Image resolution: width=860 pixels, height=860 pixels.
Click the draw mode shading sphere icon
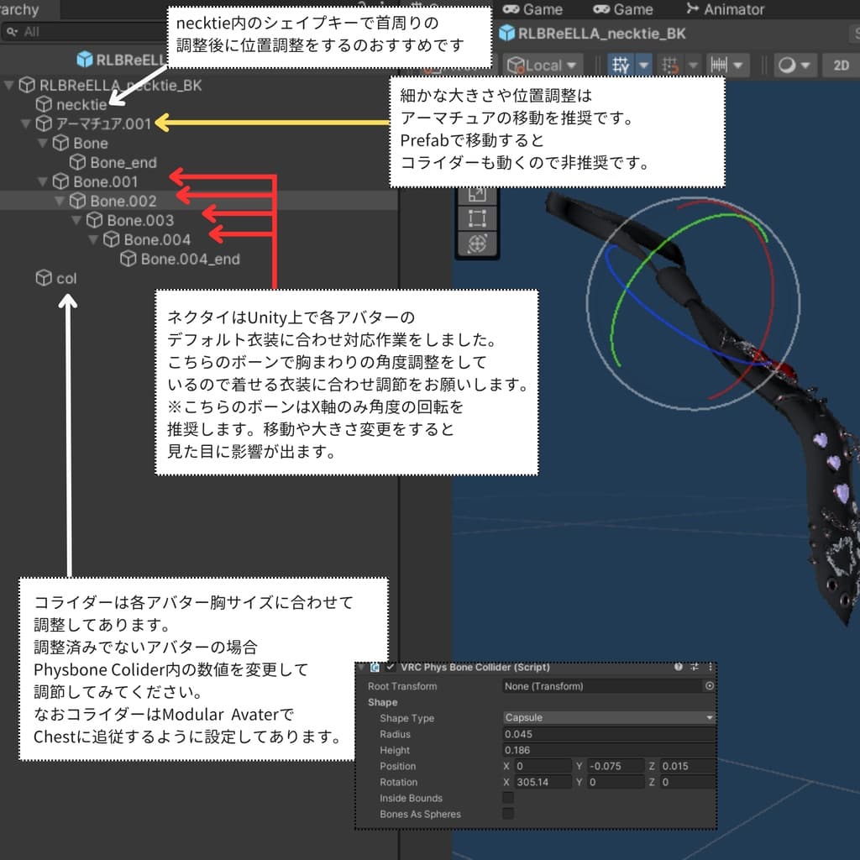(787, 65)
